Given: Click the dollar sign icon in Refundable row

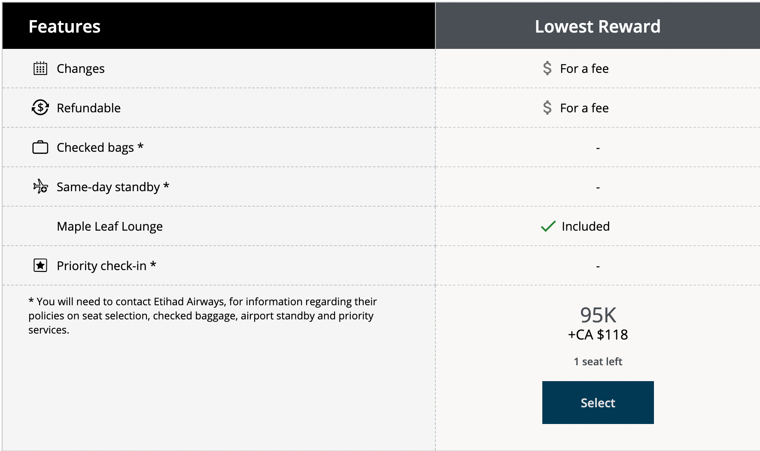Looking at the screenshot, I should click(547, 108).
